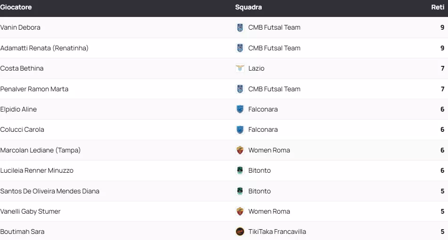448x240 pixels.
Task: Click Bitonto logo in Santos De Oliveira row
Action: pyautogui.click(x=240, y=191)
